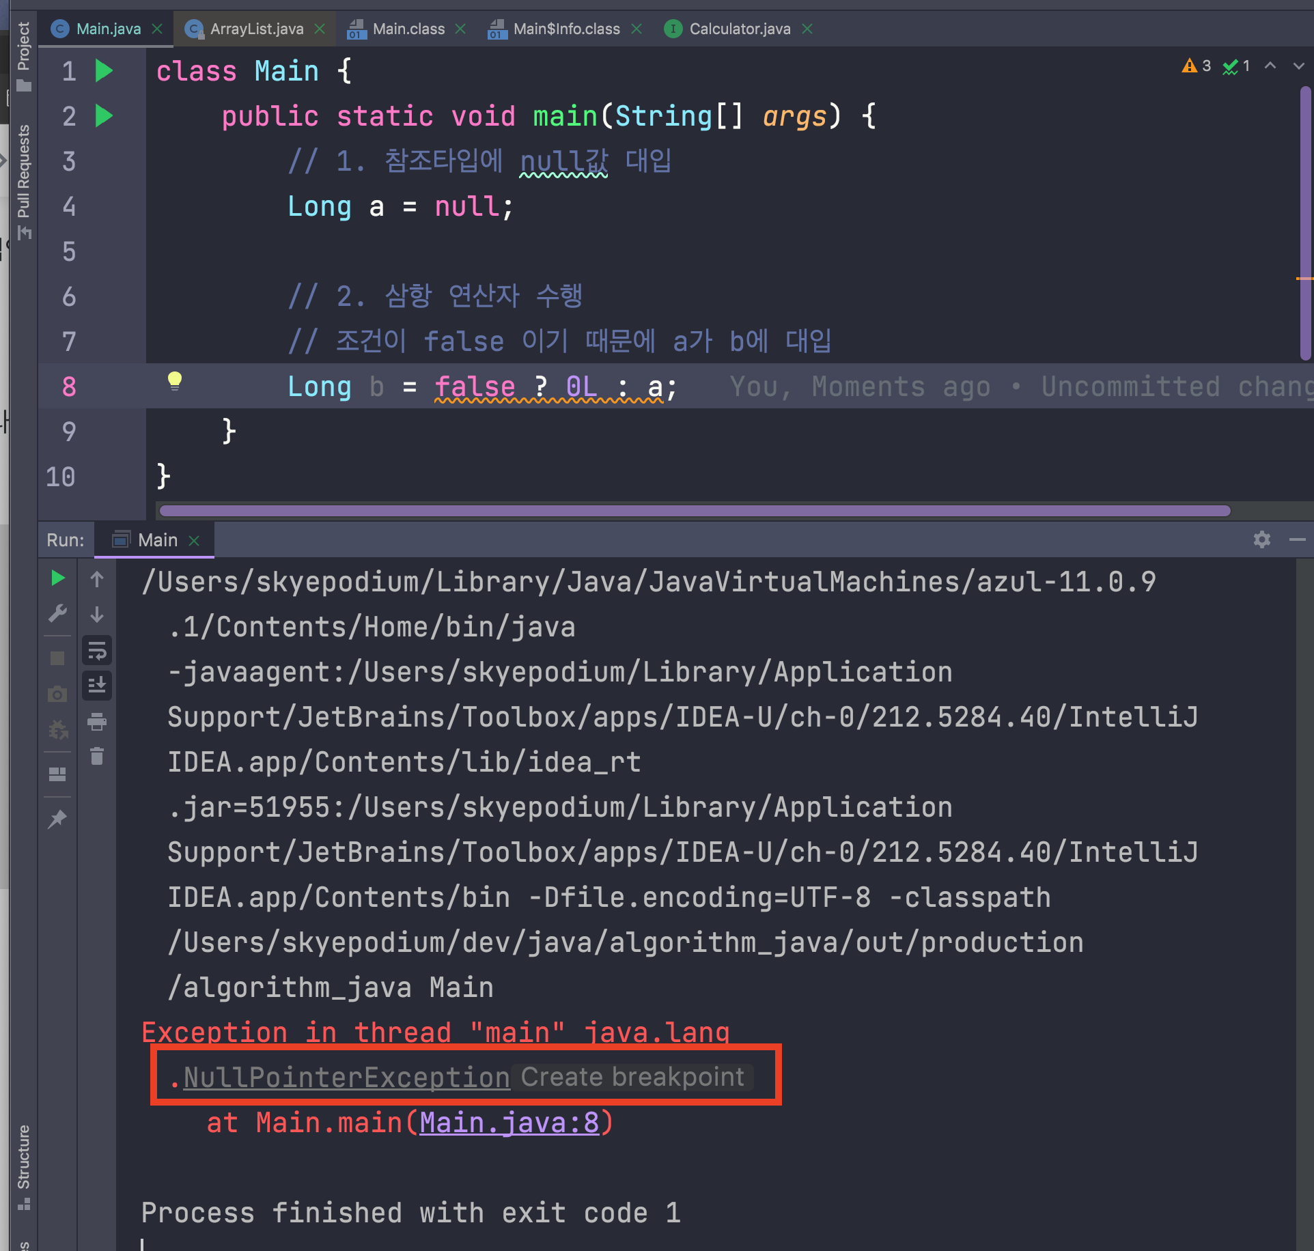Click Create breakpoint next to NullPointerException
The width and height of the screenshot is (1314, 1251).
[632, 1077]
